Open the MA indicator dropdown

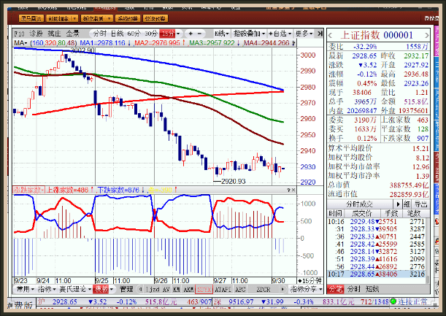(20, 43)
